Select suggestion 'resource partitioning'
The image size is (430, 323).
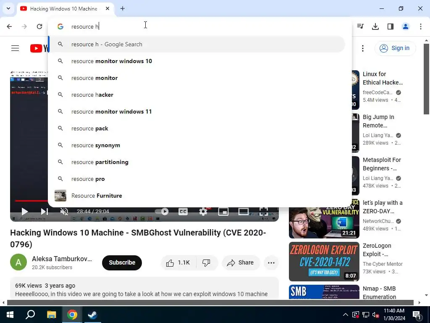pos(197,162)
